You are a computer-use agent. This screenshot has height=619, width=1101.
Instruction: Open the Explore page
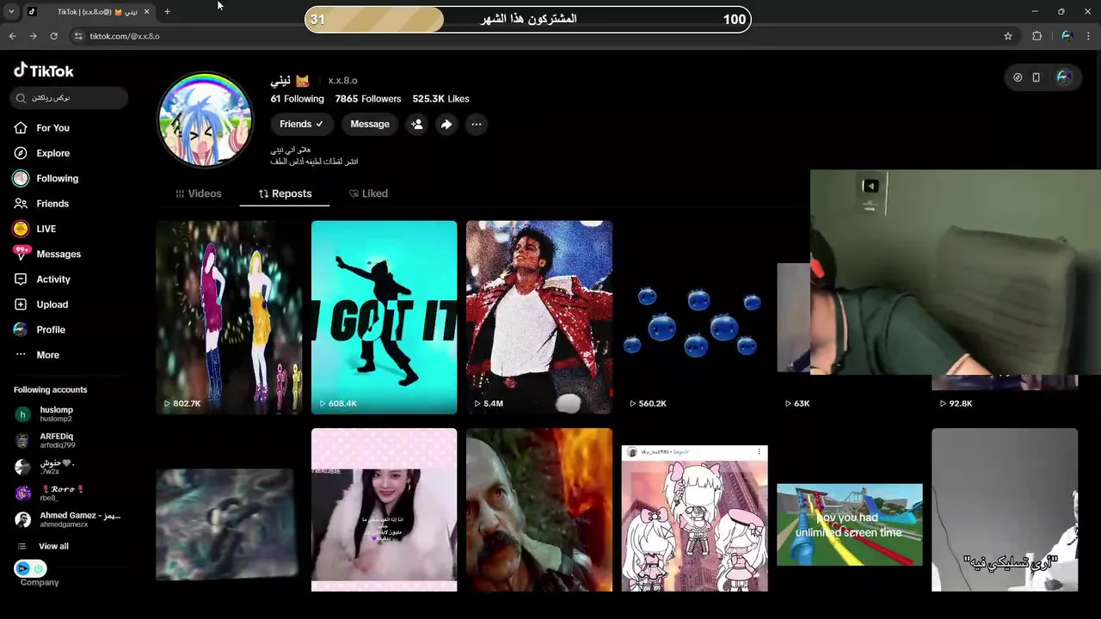[52, 153]
